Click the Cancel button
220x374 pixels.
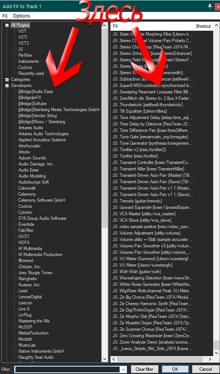[x=205, y=369]
